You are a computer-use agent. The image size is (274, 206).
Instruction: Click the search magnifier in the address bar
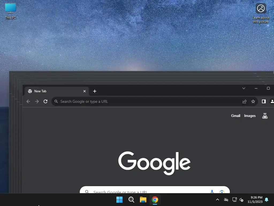click(56, 101)
